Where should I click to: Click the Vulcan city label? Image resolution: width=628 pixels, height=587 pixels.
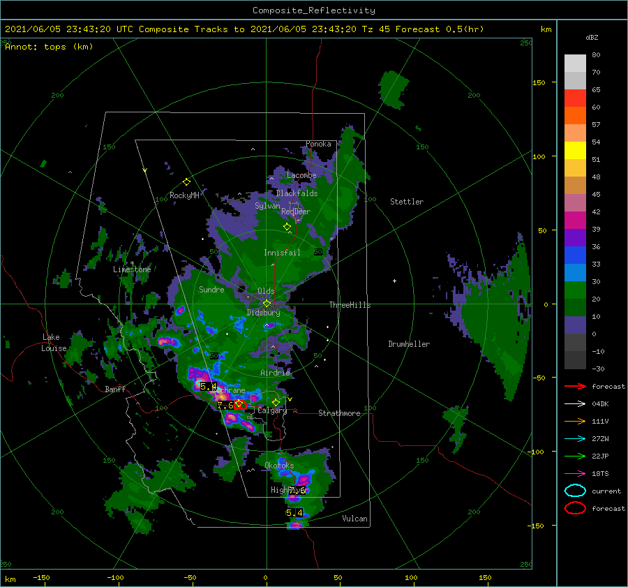(355, 519)
